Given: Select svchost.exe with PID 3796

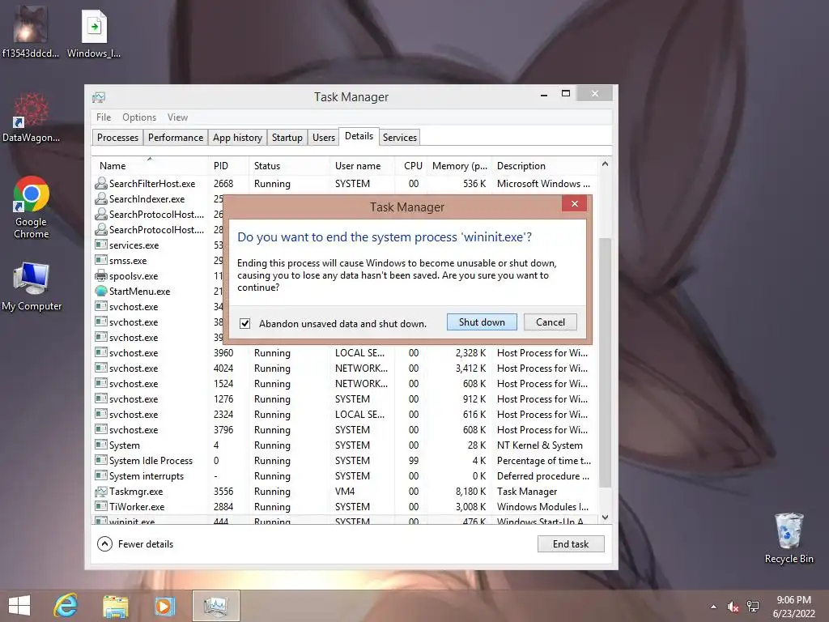Looking at the screenshot, I should pos(345,429).
